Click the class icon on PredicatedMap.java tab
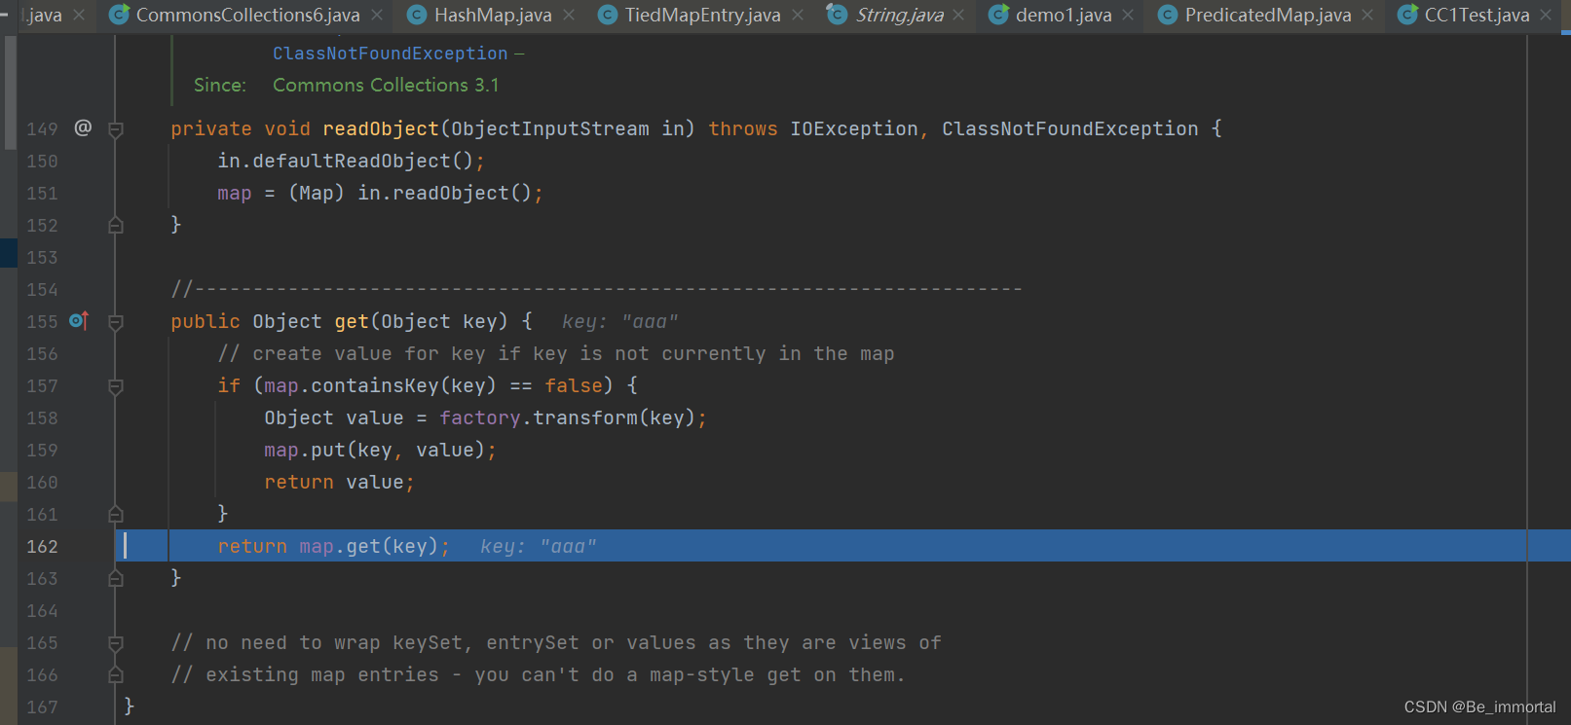The width and height of the screenshot is (1571, 725). tap(1168, 15)
